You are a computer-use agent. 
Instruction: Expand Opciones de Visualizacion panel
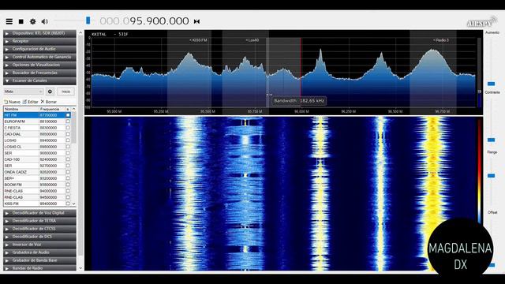click(x=39, y=65)
